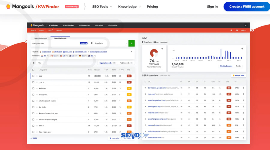Click the red 74 KD badge for seo
This screenshot has width=270, height=150.
pos(129,76)
